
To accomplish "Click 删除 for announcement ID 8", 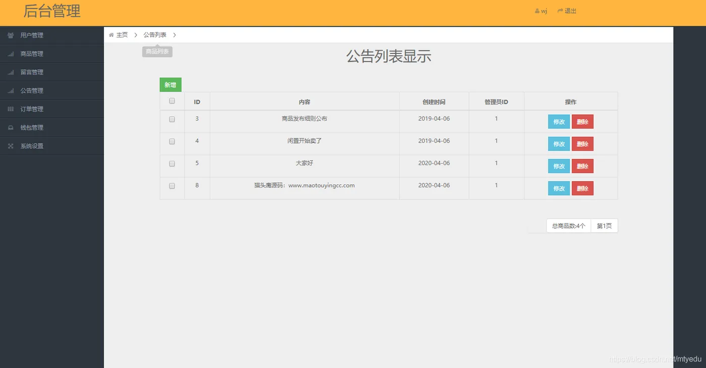I will point(582,188).
